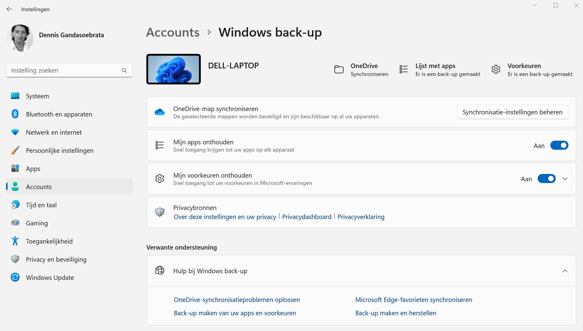Click the Voorkeuren gear icon at top
Viewport: 583px width, 331px height.
click(496, 70)
